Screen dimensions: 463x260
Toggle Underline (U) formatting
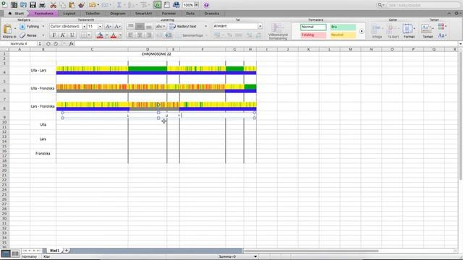[72, 35]
